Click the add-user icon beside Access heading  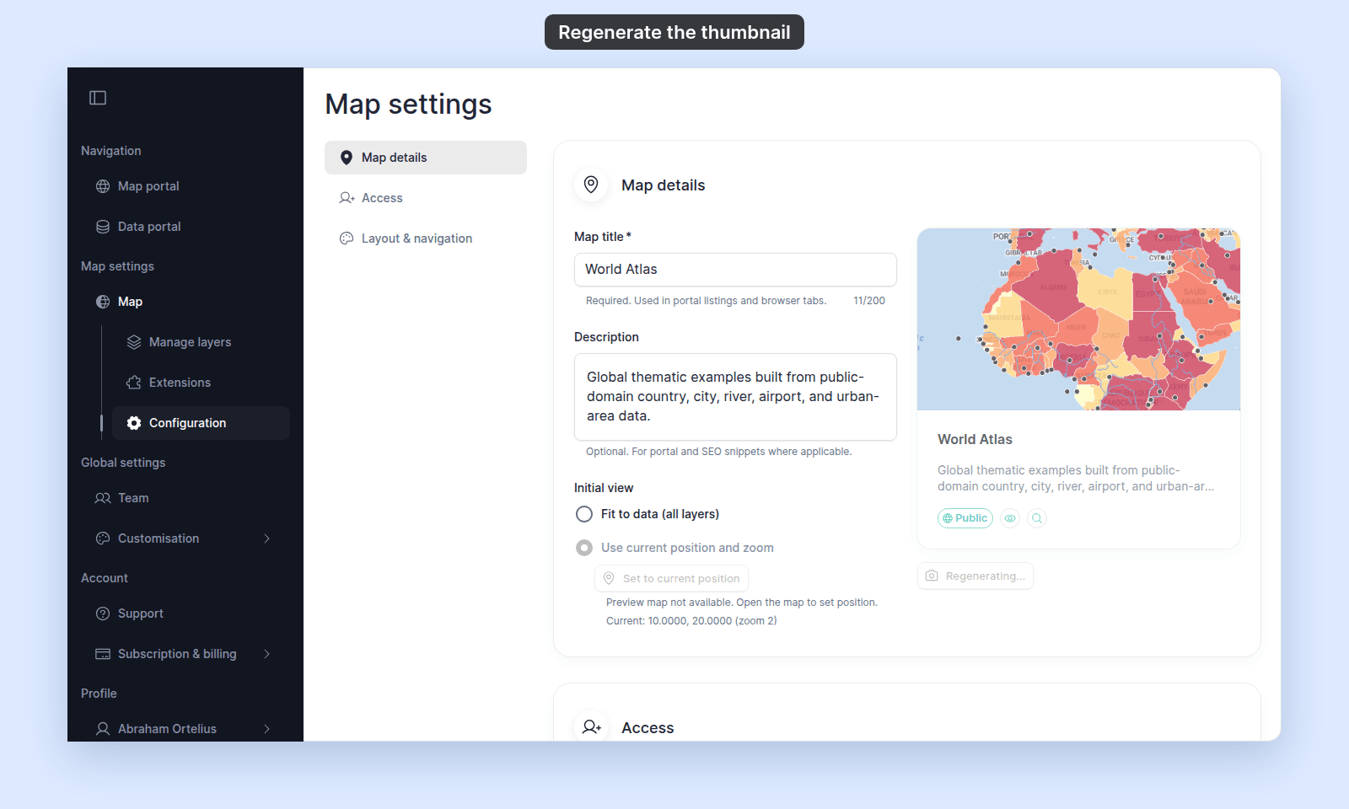[x=591, y=726]
